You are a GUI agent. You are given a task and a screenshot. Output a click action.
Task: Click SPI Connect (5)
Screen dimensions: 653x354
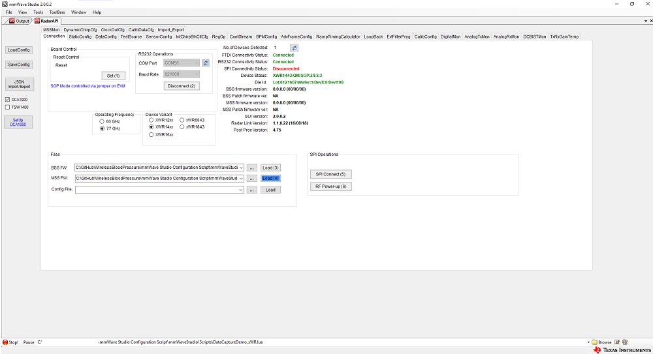pyautogui.click(x=330, y=174)
